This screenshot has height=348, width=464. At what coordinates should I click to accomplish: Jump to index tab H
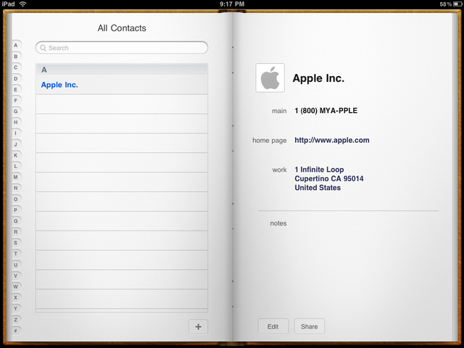(16, 123)
